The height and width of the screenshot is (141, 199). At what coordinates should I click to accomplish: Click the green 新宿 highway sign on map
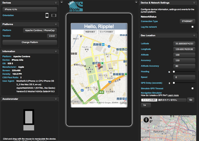point(101,92)
